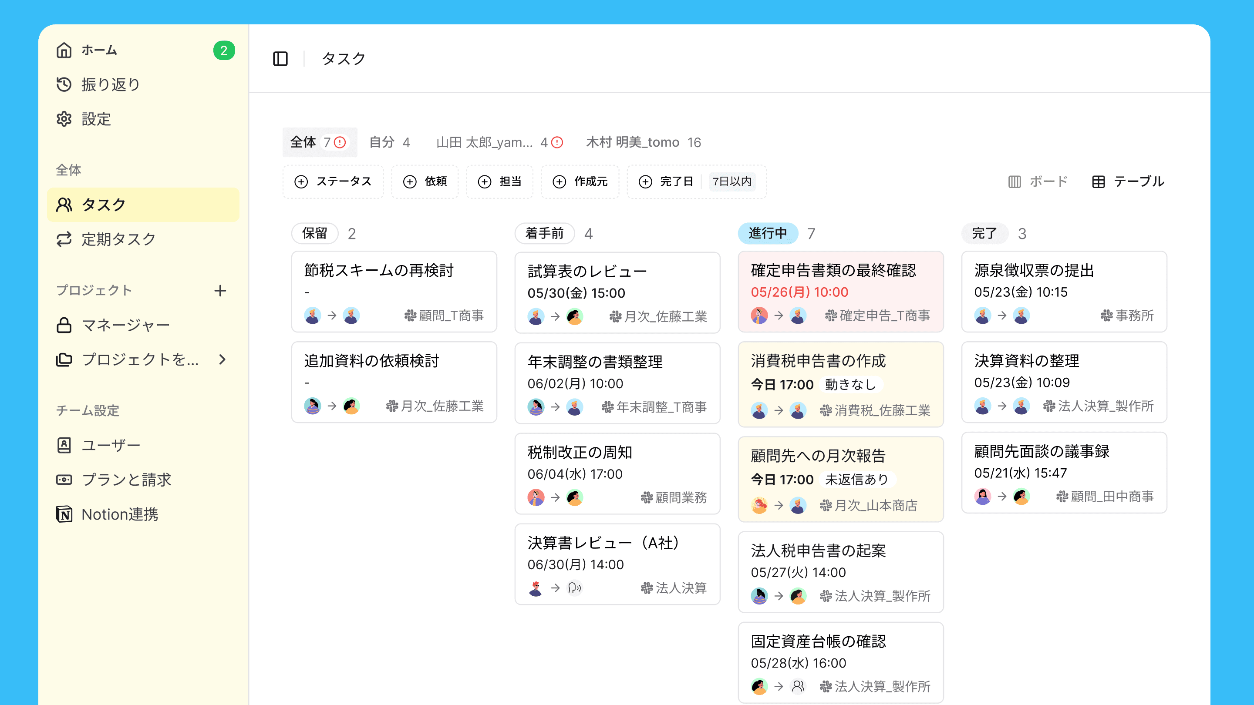Select the 自分 tab
Viewport: 1254px width, 705px height.
pyautogui.click(x=389, y=142)
